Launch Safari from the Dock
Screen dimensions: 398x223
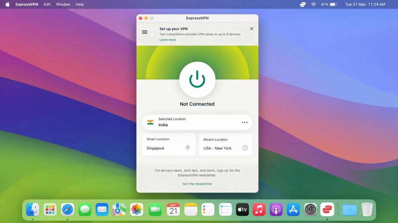tap(68, 209)
